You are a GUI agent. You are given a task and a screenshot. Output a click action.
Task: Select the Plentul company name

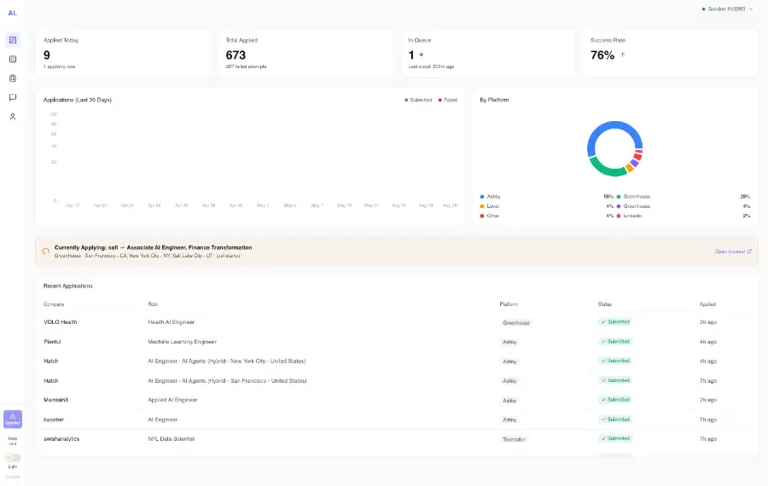click(x=52, y=342)
